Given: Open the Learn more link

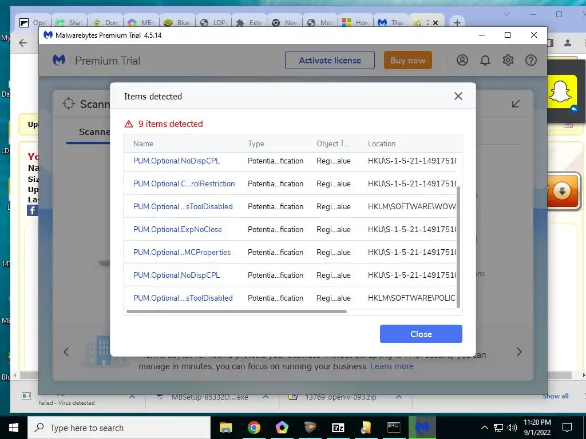Looking at the screenshot, I should tap(392, 366).
